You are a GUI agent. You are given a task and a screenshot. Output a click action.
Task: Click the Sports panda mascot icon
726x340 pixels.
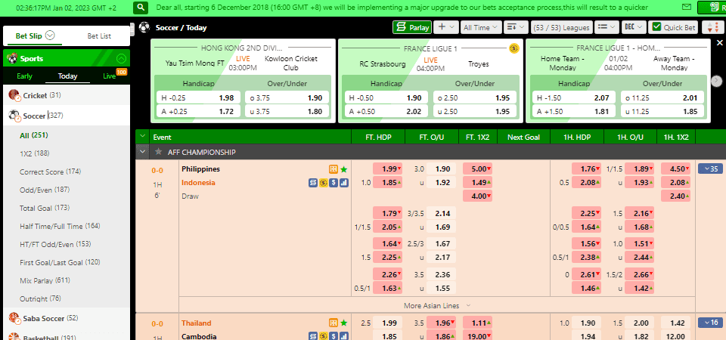point(12,59)
